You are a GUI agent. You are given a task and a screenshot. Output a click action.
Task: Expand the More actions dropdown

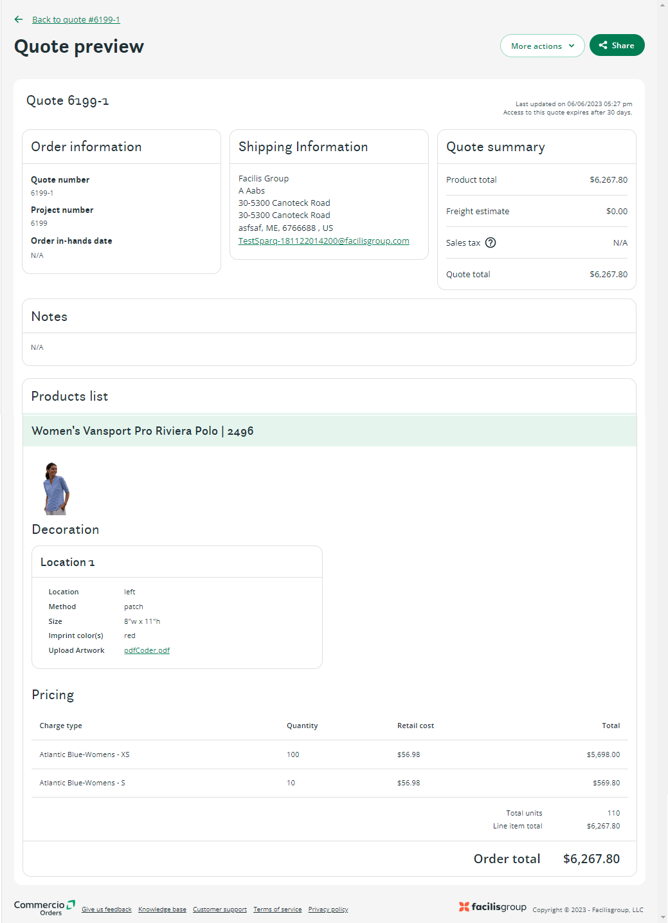(x=543, y=46)
